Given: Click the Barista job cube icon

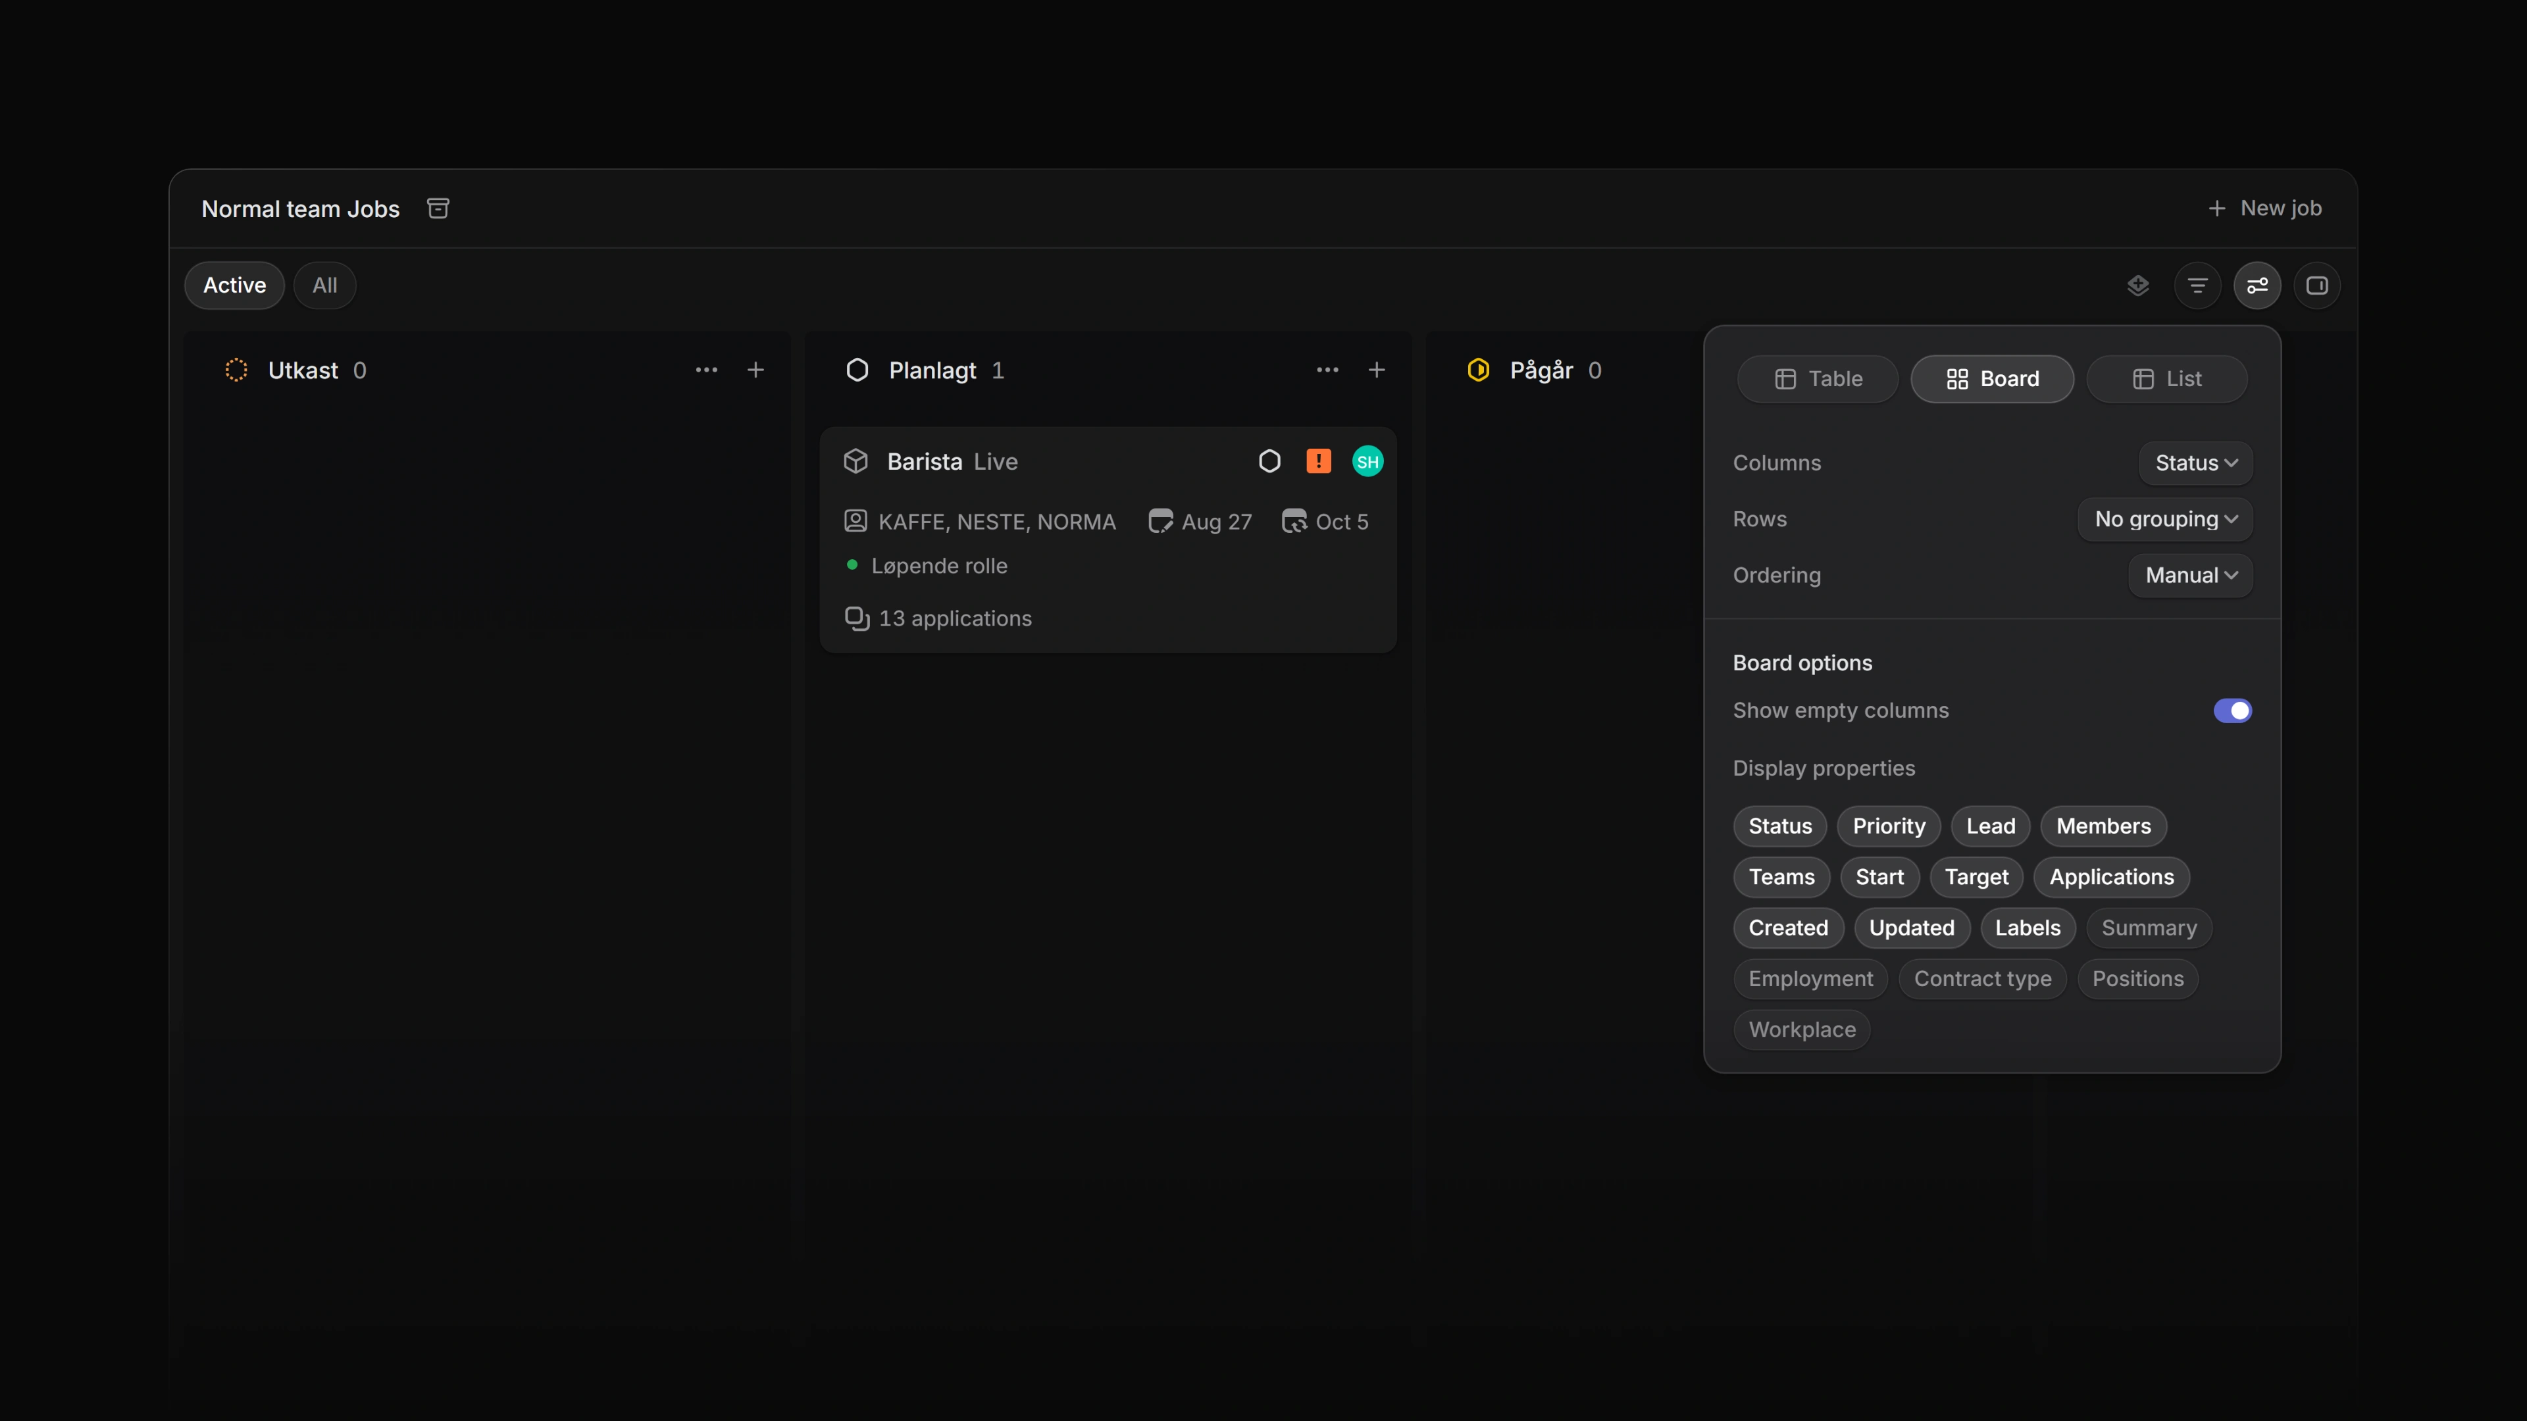Looking at the screenshot, I should tap(855, 461).
